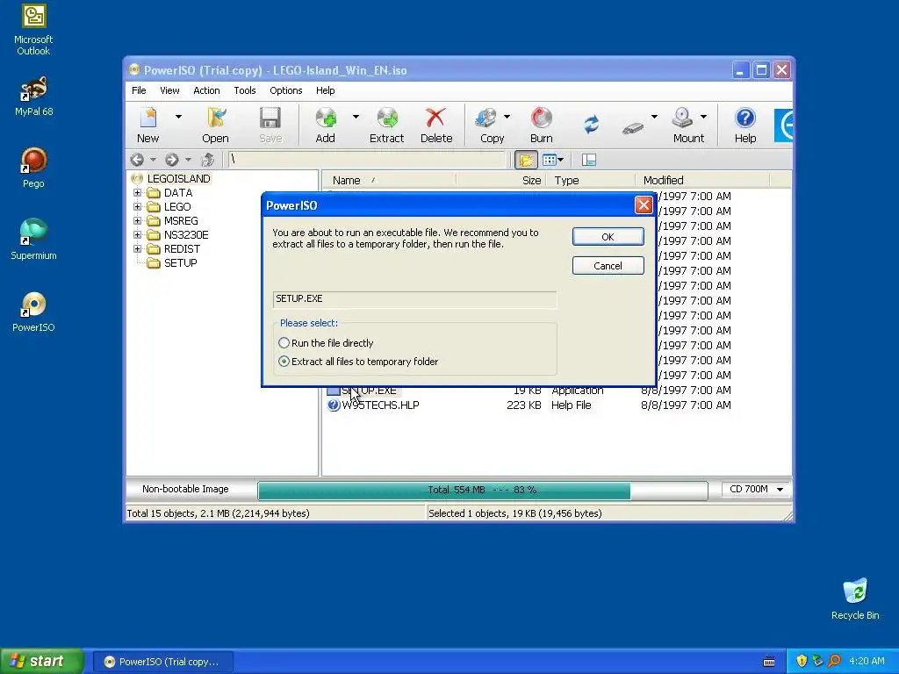Click the blue Convert arrows toolbar icon
This screenshot has height=674, width=899.
591,124
